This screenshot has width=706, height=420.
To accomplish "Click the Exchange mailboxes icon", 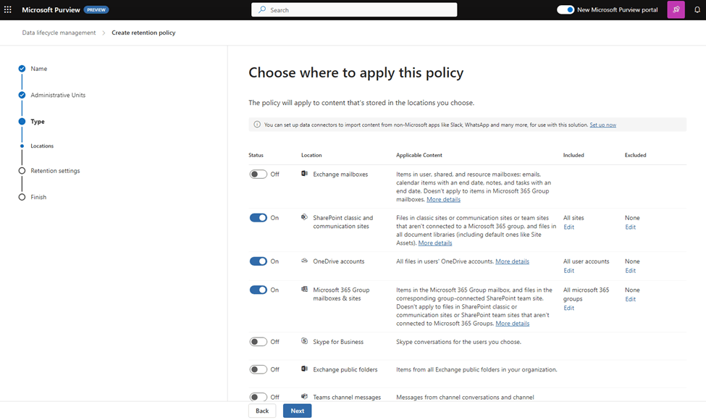I will (304, 174).
